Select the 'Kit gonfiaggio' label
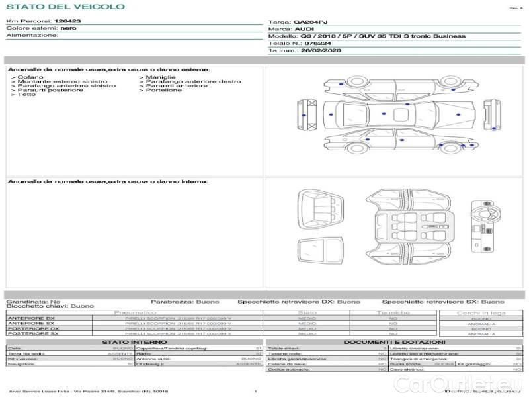Screen dimensions: 529x397 point(474,365)
